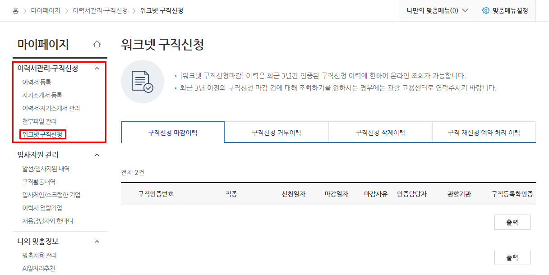Screen dimensions: 549x275
Task: Go to 홈 in breadcrumb
Action: 16,10
